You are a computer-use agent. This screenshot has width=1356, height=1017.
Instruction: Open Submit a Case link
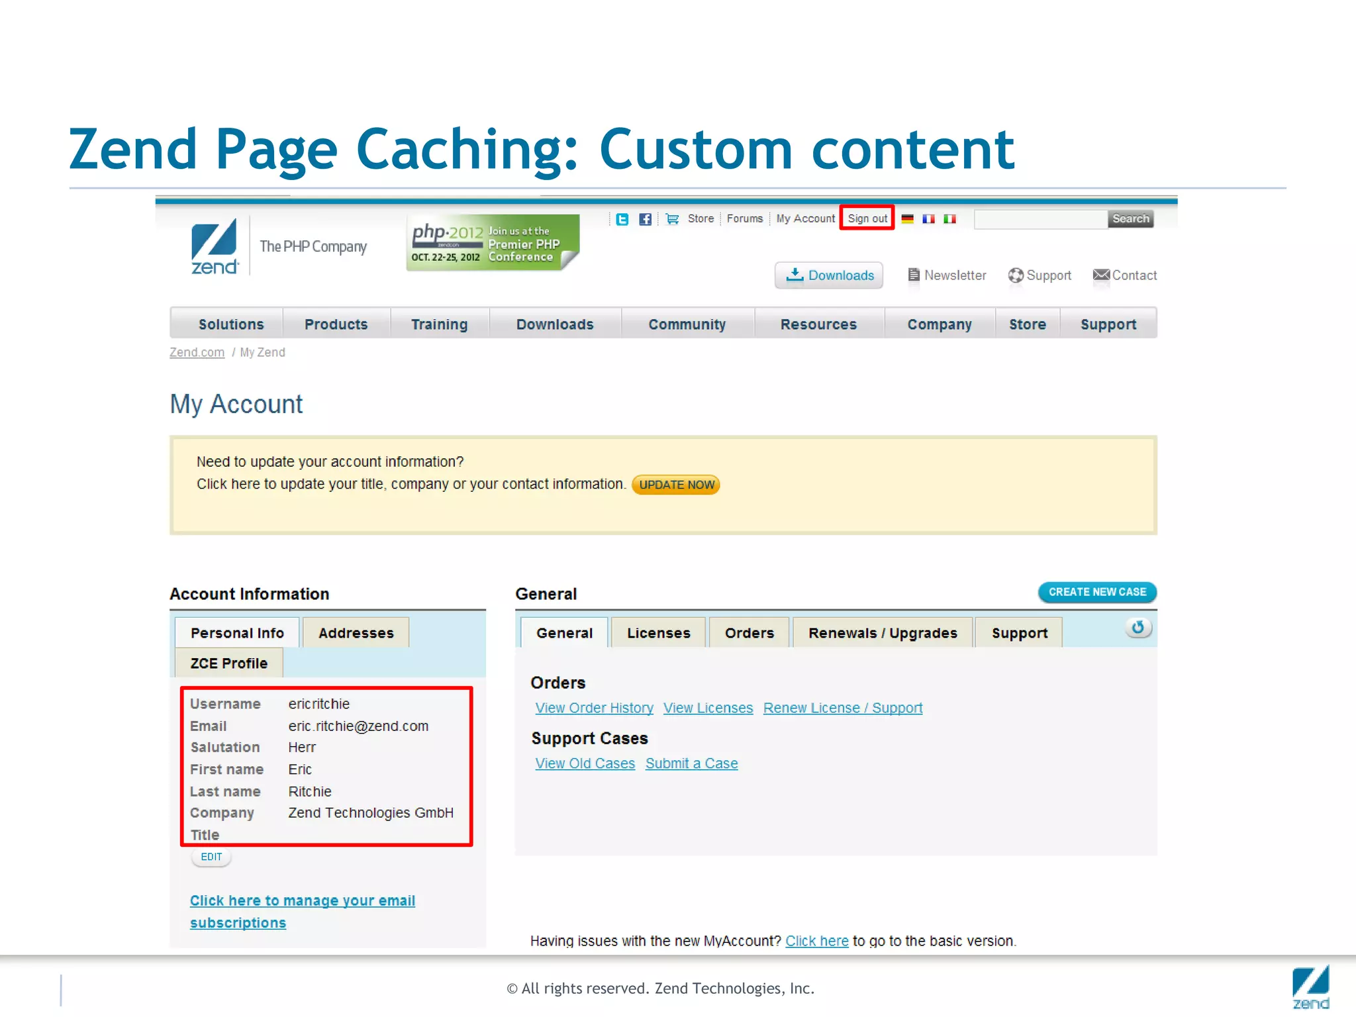tap(691, 763)
